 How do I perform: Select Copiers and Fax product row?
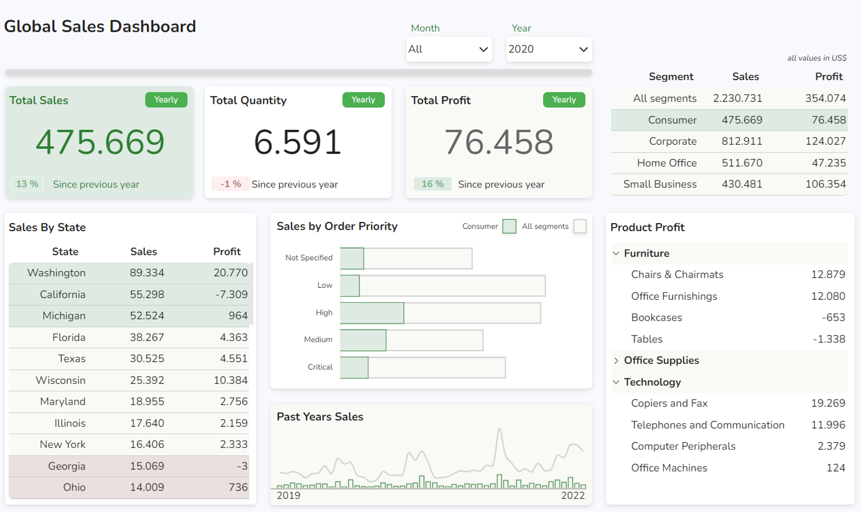tap(729, 404)
